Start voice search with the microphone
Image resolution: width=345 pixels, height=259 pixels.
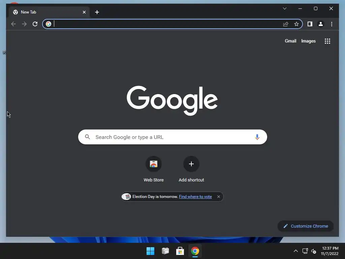click(257, 137)
